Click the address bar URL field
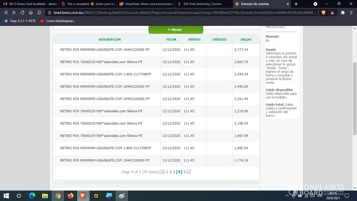 pyautogui.click(x=183, y=13)
